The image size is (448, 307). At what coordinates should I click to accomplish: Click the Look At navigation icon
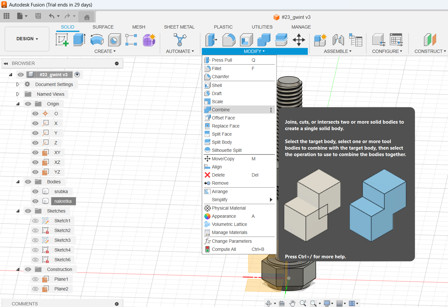(282, 303)
